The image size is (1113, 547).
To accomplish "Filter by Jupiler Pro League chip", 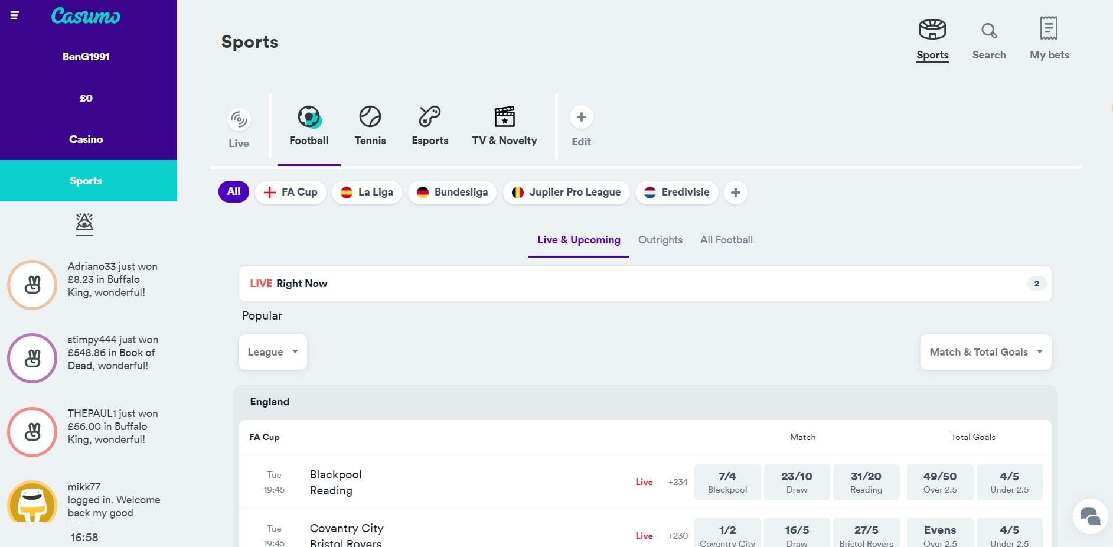I will [566, 193].
